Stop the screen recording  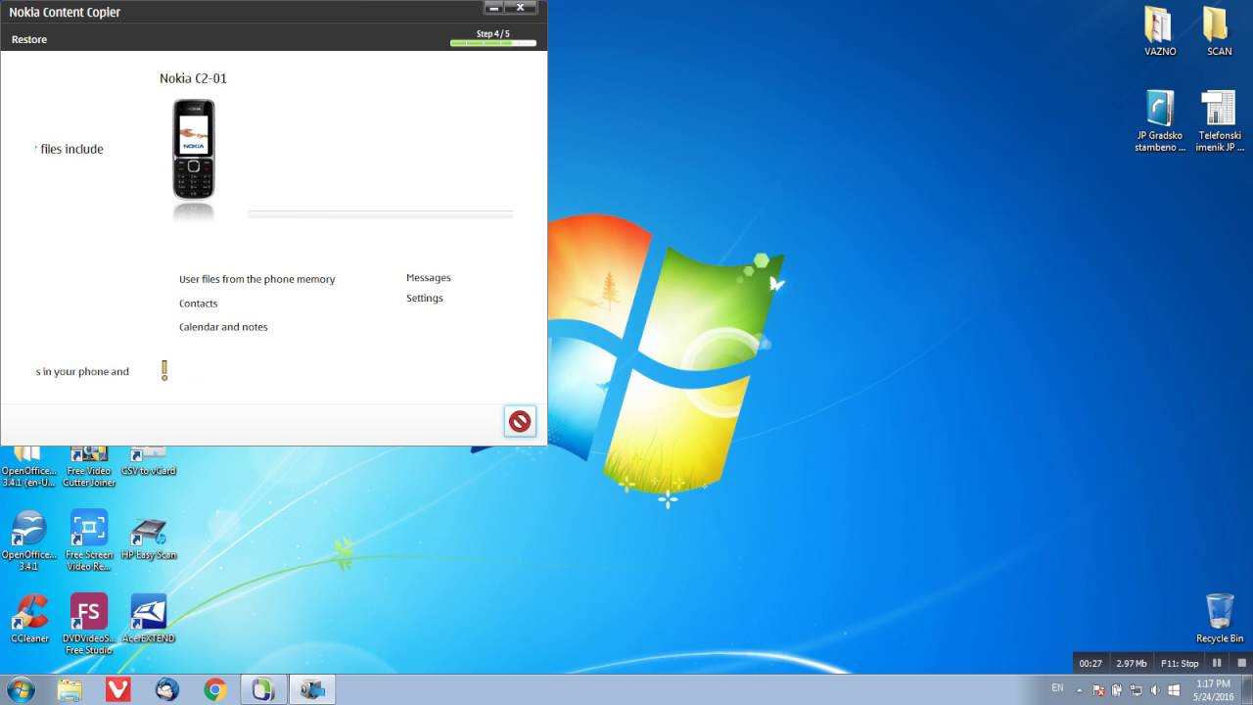(1240, 663)
